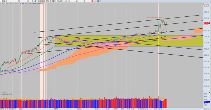The height and width of the screenshot is (110, 211).
Task: Click the 06:30 time label on the axis
Action: (160, 109)
